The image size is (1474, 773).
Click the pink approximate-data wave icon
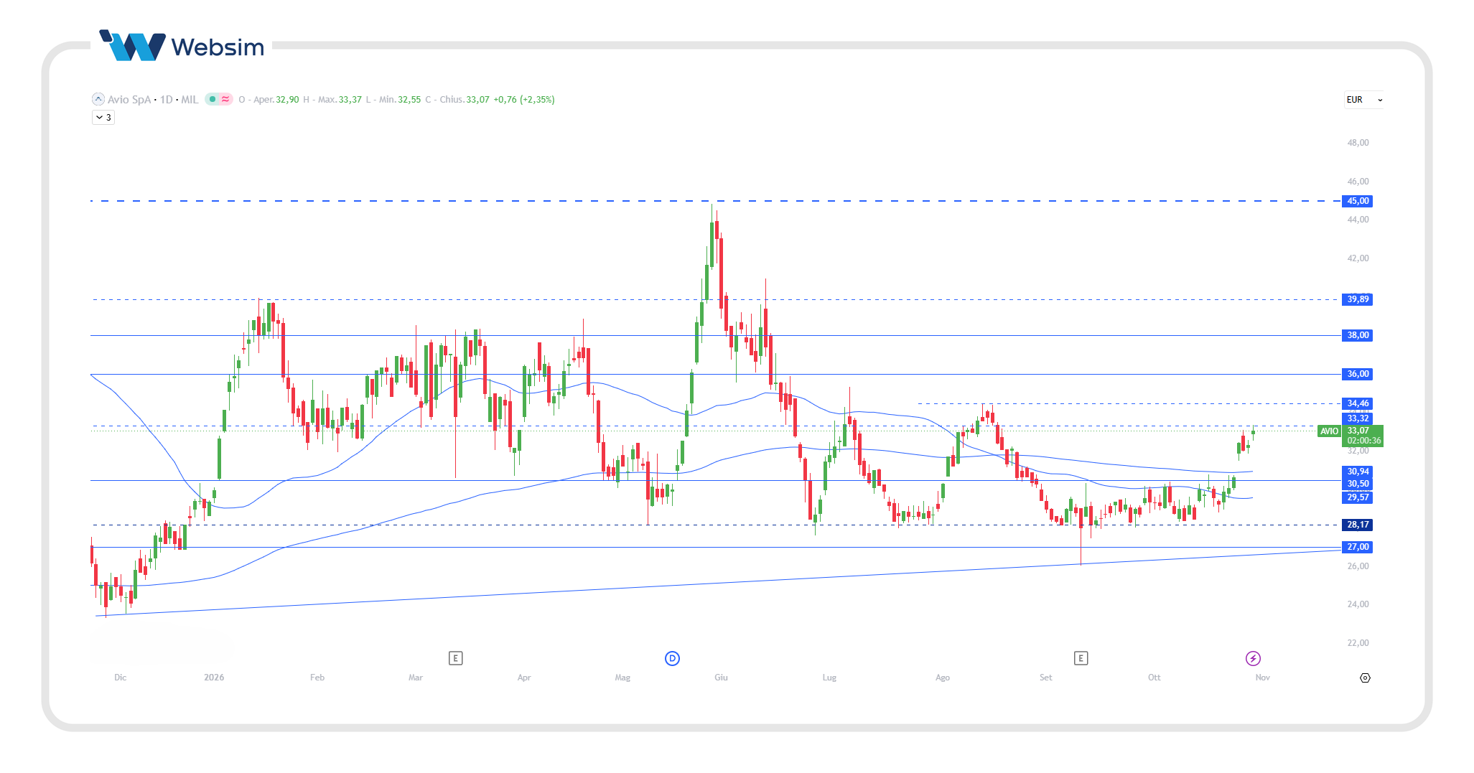pyautogui.click(x=225, y=99)
